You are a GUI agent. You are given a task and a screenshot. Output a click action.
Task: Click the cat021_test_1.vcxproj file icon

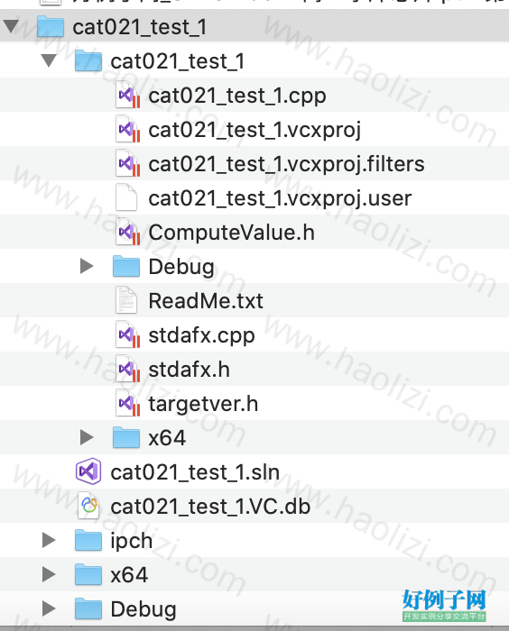pos(127,129)
